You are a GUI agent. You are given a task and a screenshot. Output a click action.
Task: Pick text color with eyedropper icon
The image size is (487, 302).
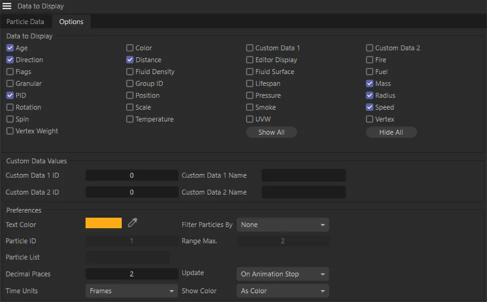point(132,223)
